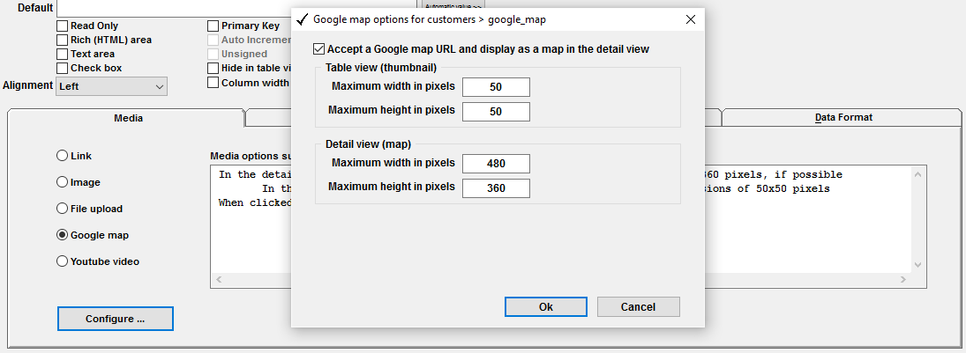Click the Media options summary label
This screenshot has width=966, height=353.
tap(251, 156)
